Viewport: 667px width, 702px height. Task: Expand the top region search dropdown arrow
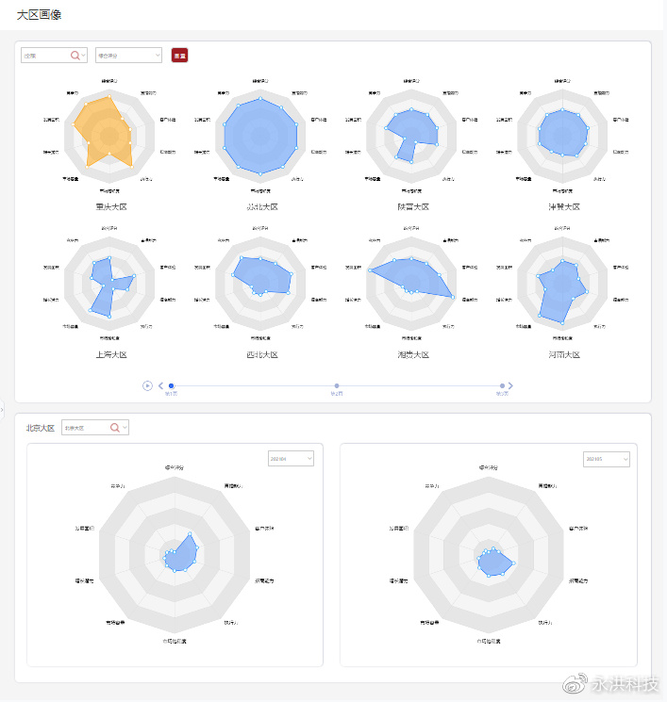tap(84, 56)
